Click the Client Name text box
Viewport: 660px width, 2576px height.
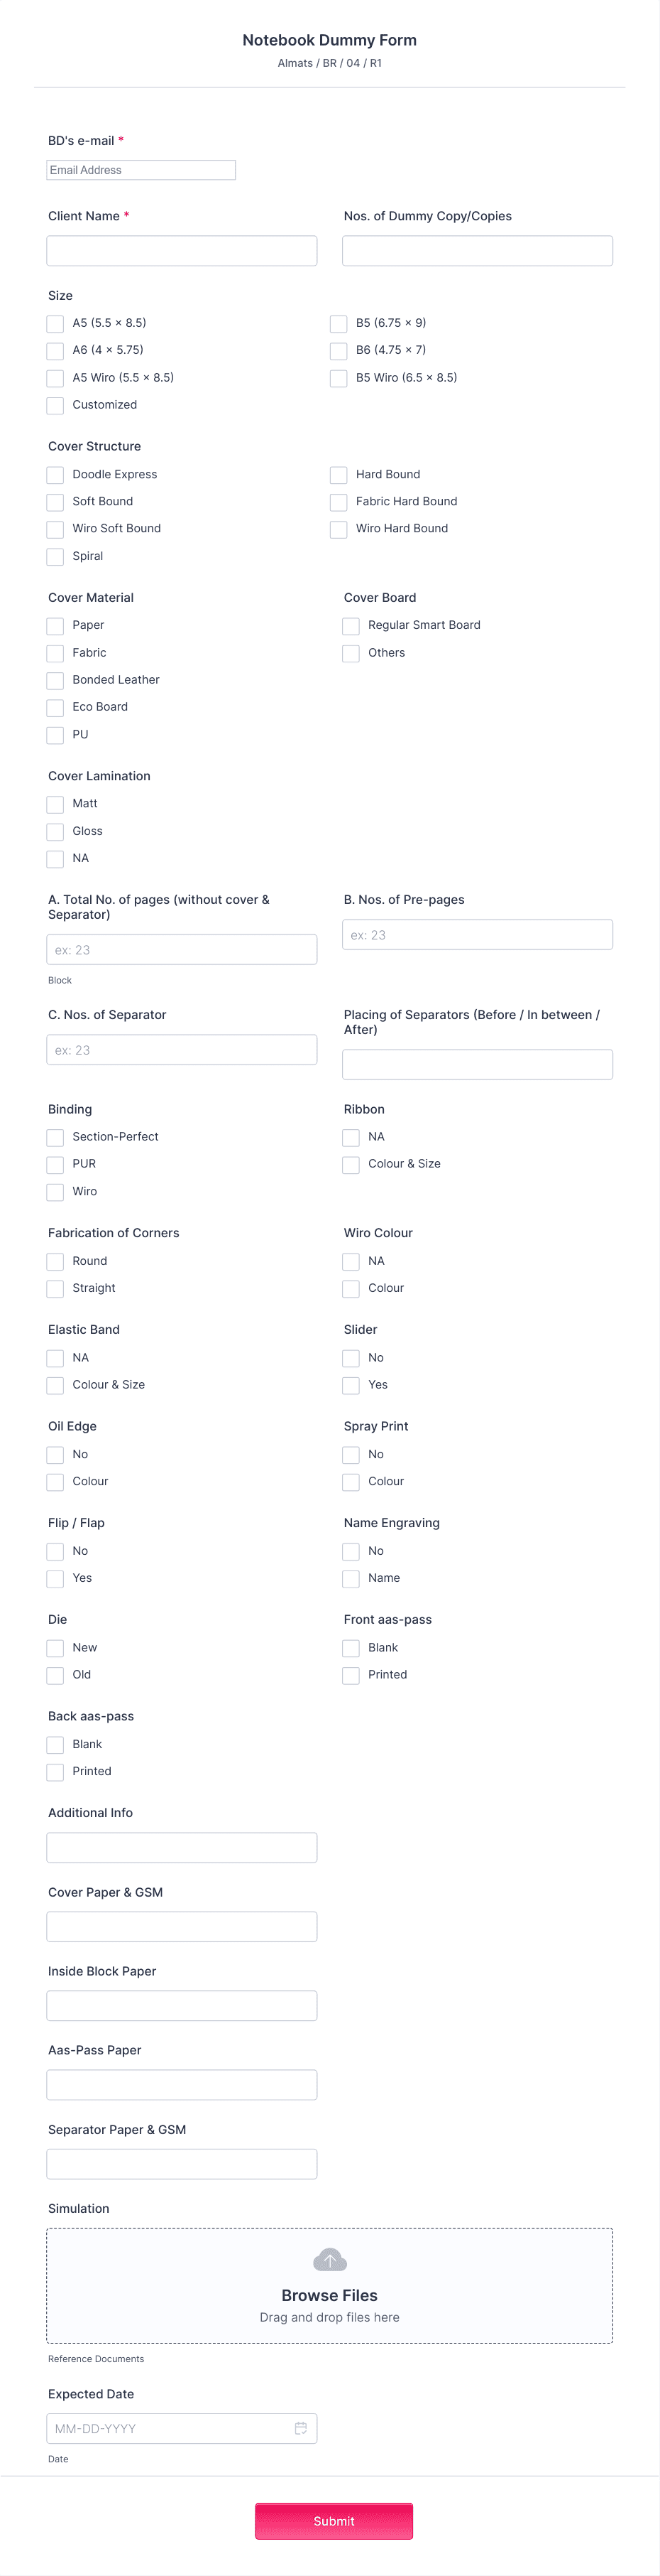182,250
